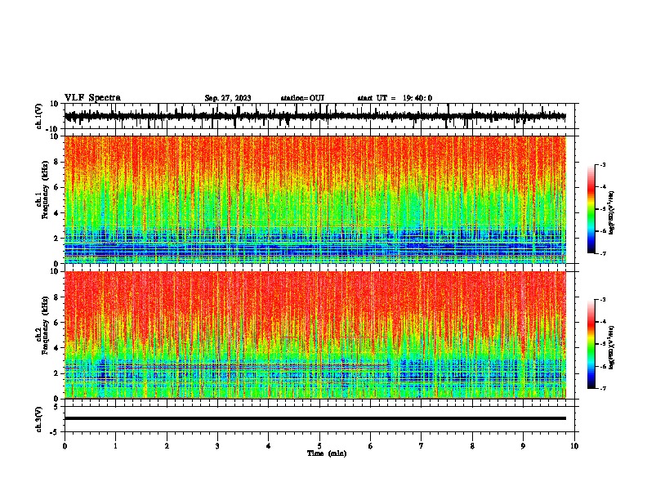647x500 pixels.
Task: Click inside the ch.2 spectrogram panel
Action: click(x=315, y=335)
